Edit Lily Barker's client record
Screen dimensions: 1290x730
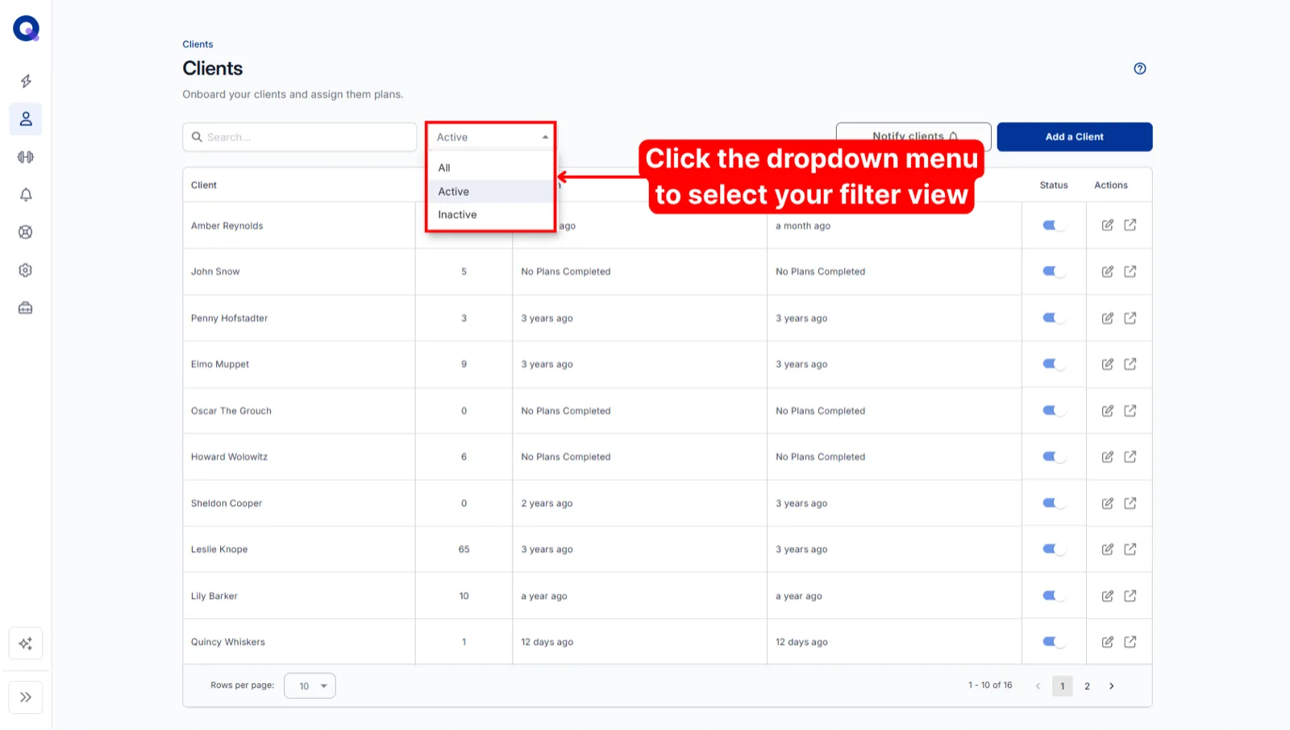1108,596
